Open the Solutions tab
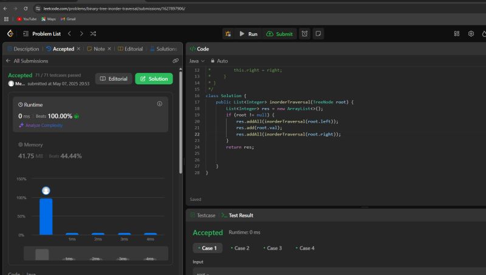 (x=163, y=49)
